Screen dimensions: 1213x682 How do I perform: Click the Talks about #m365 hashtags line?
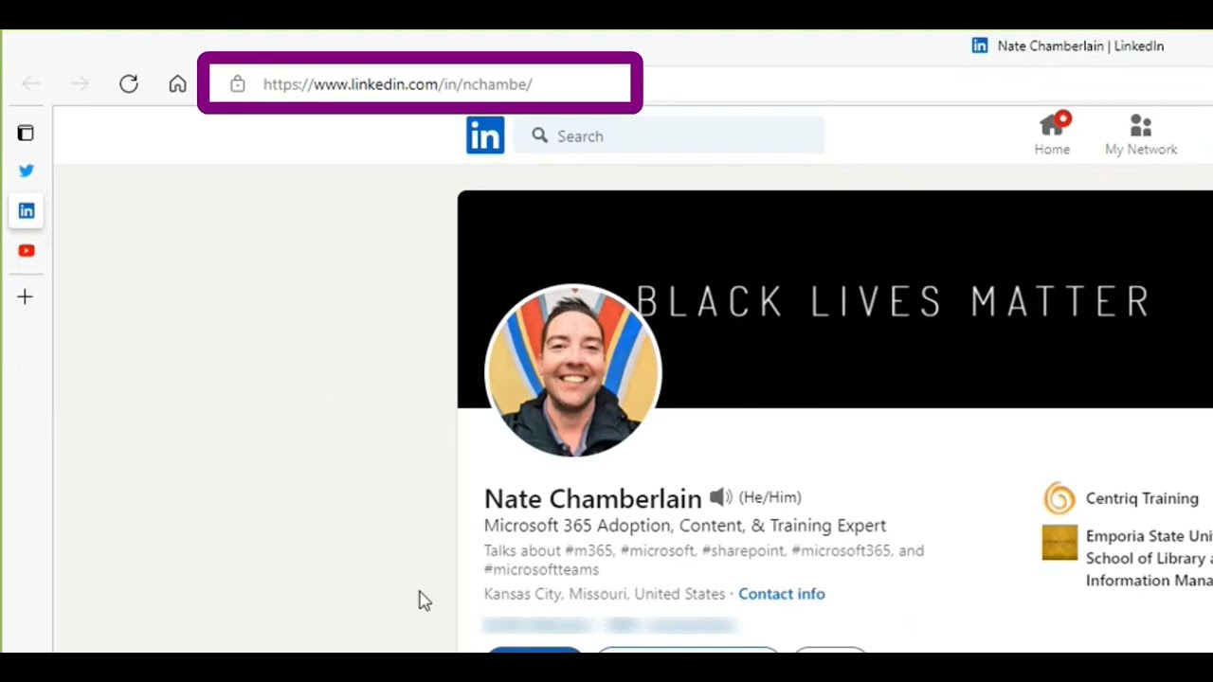coord(704,560)
